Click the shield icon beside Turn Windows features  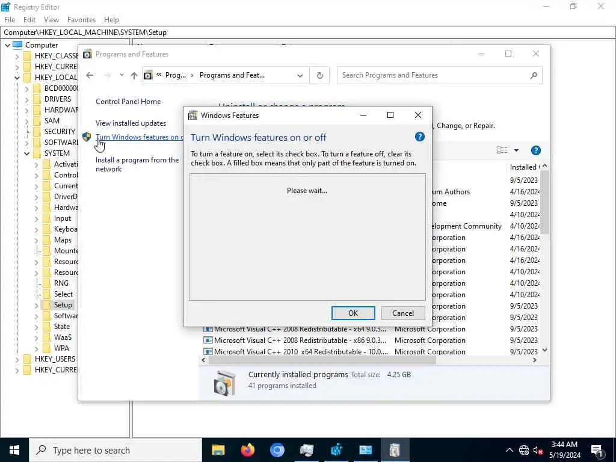(x=87, y=137)
